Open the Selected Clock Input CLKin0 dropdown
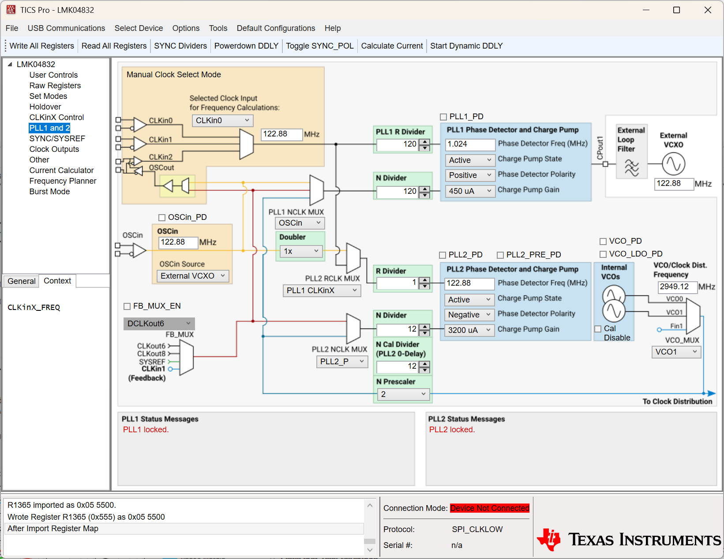 (222, 121)
